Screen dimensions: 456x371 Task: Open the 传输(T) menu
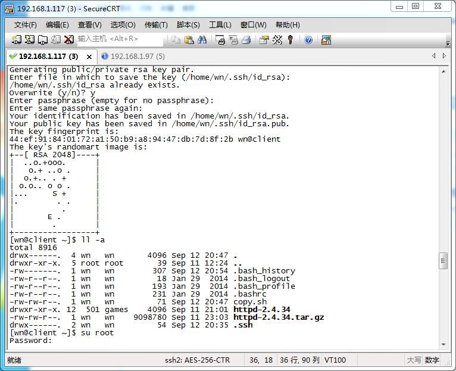(156, 25)
